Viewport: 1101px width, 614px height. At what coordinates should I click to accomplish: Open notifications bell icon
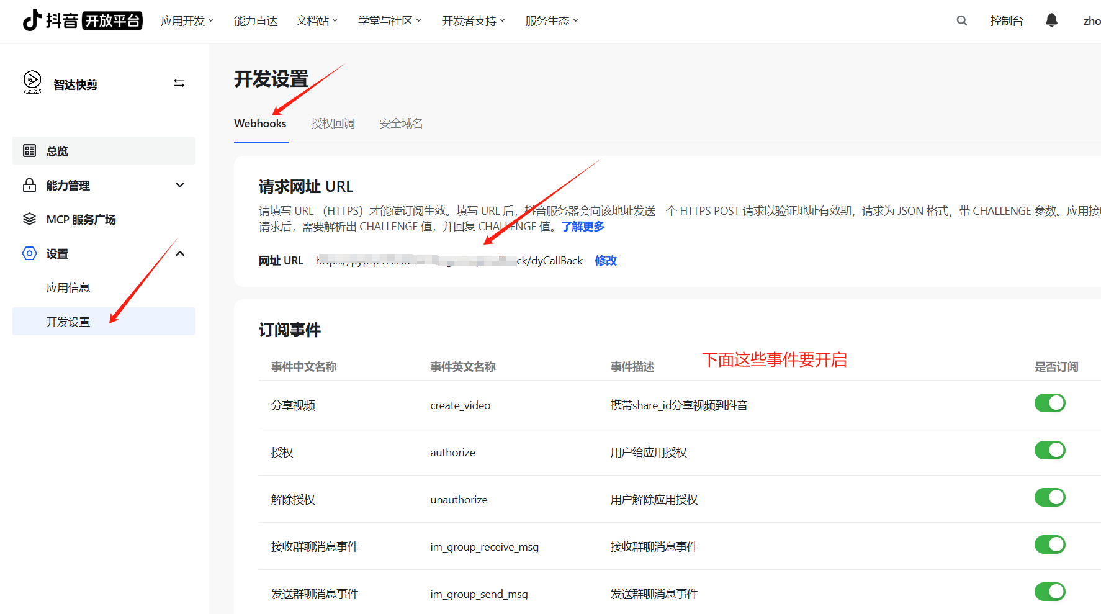1051,20
